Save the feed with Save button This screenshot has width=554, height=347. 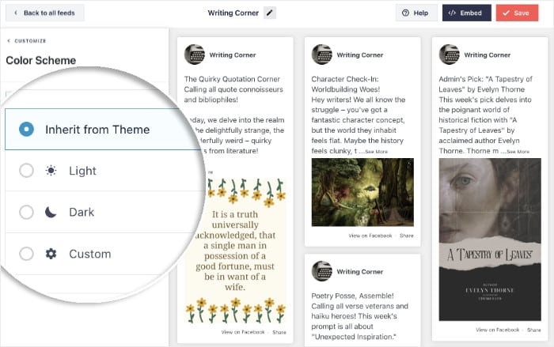[517, 13]
